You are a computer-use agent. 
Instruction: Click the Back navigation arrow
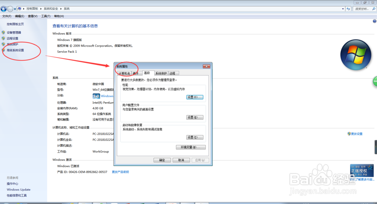[4, 9]
